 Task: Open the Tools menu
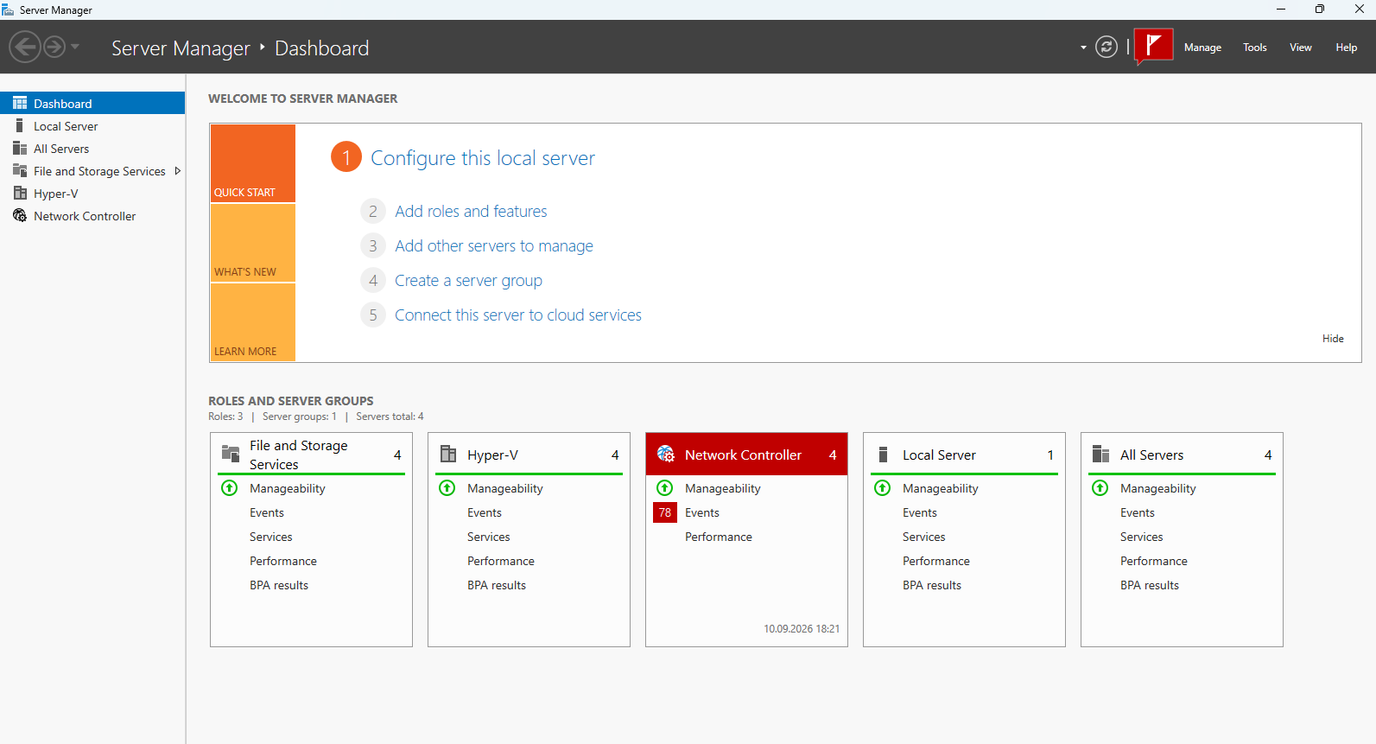1255,48
